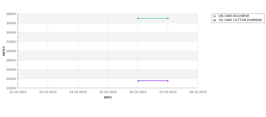266x117 pixels.
Task: Click the purple OIL CAKE COTTON line
Action: tap(153, 81)
